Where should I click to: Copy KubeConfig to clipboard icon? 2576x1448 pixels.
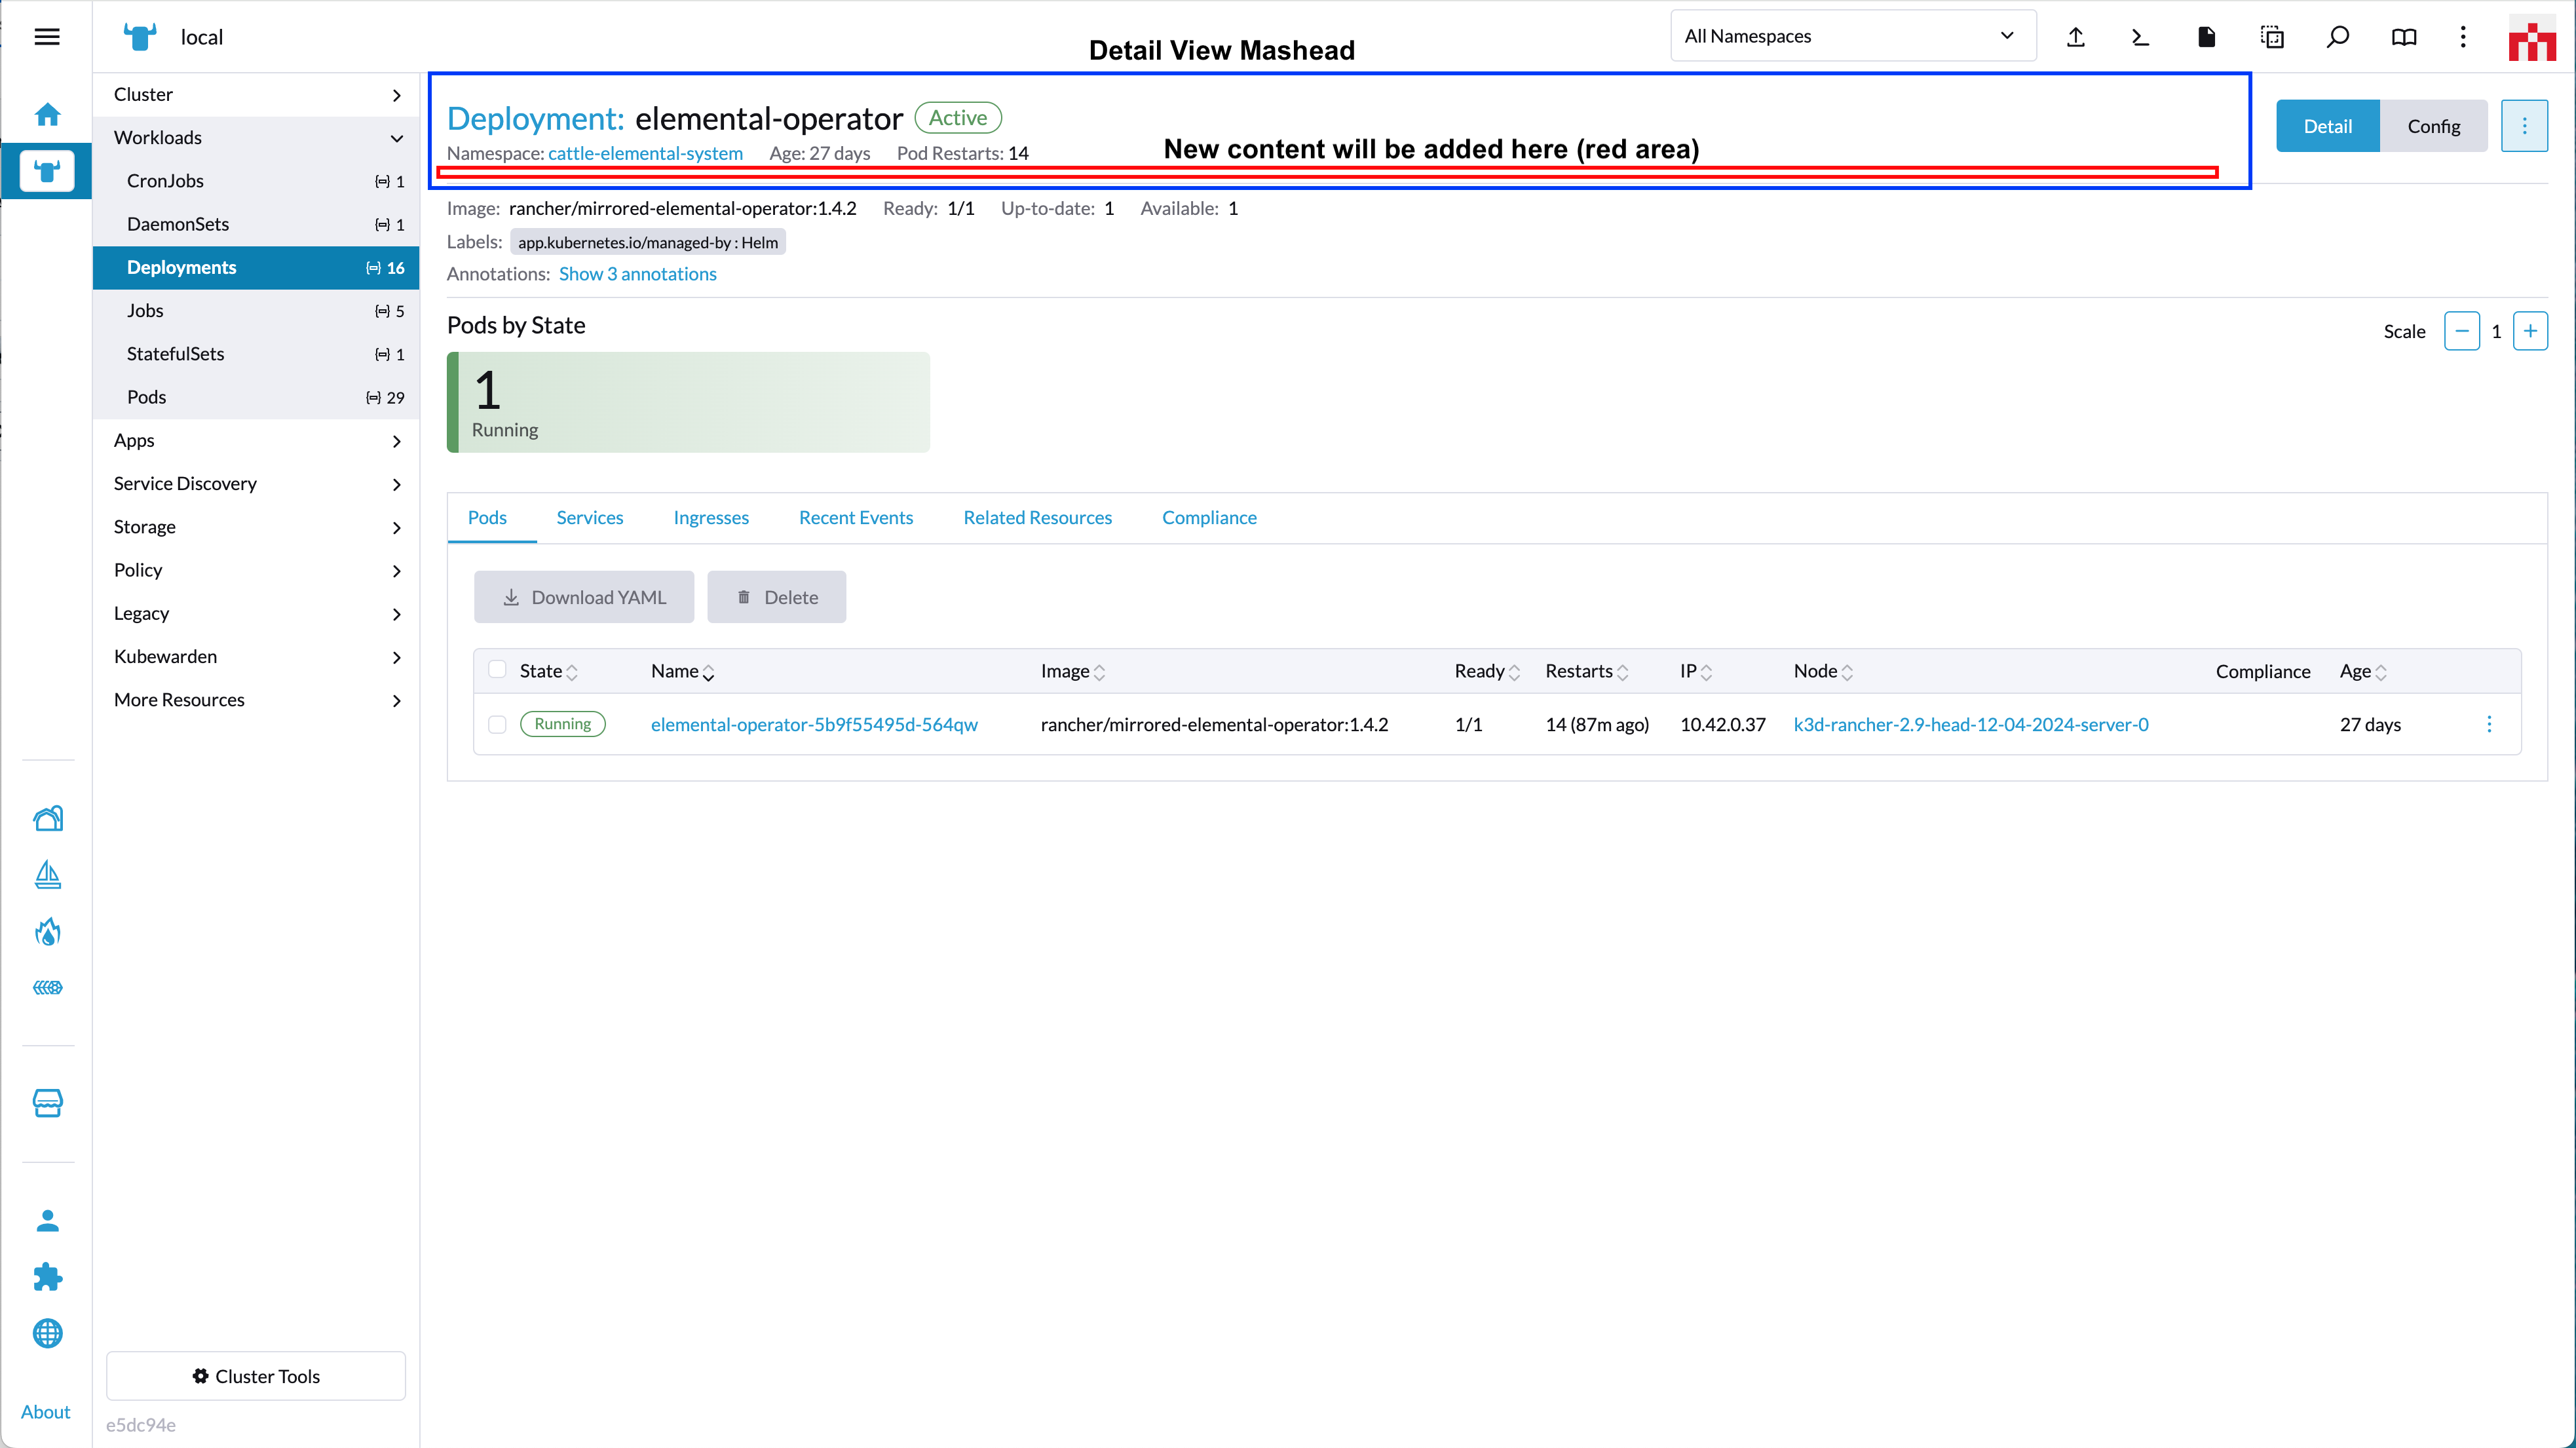click(2272, 37)
